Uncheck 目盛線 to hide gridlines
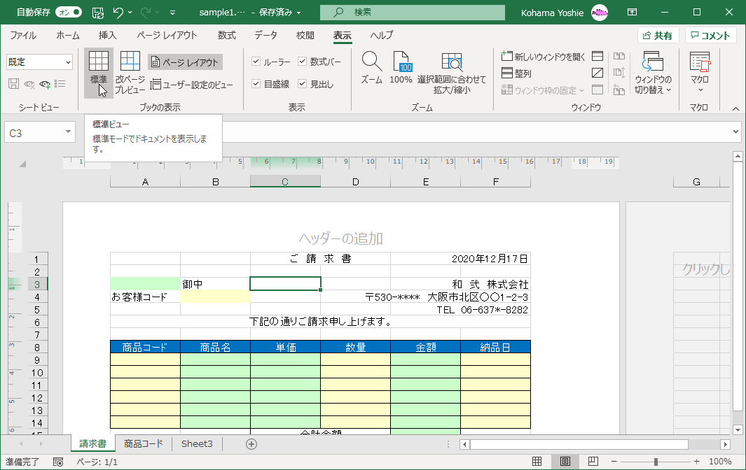 [256, 83]
